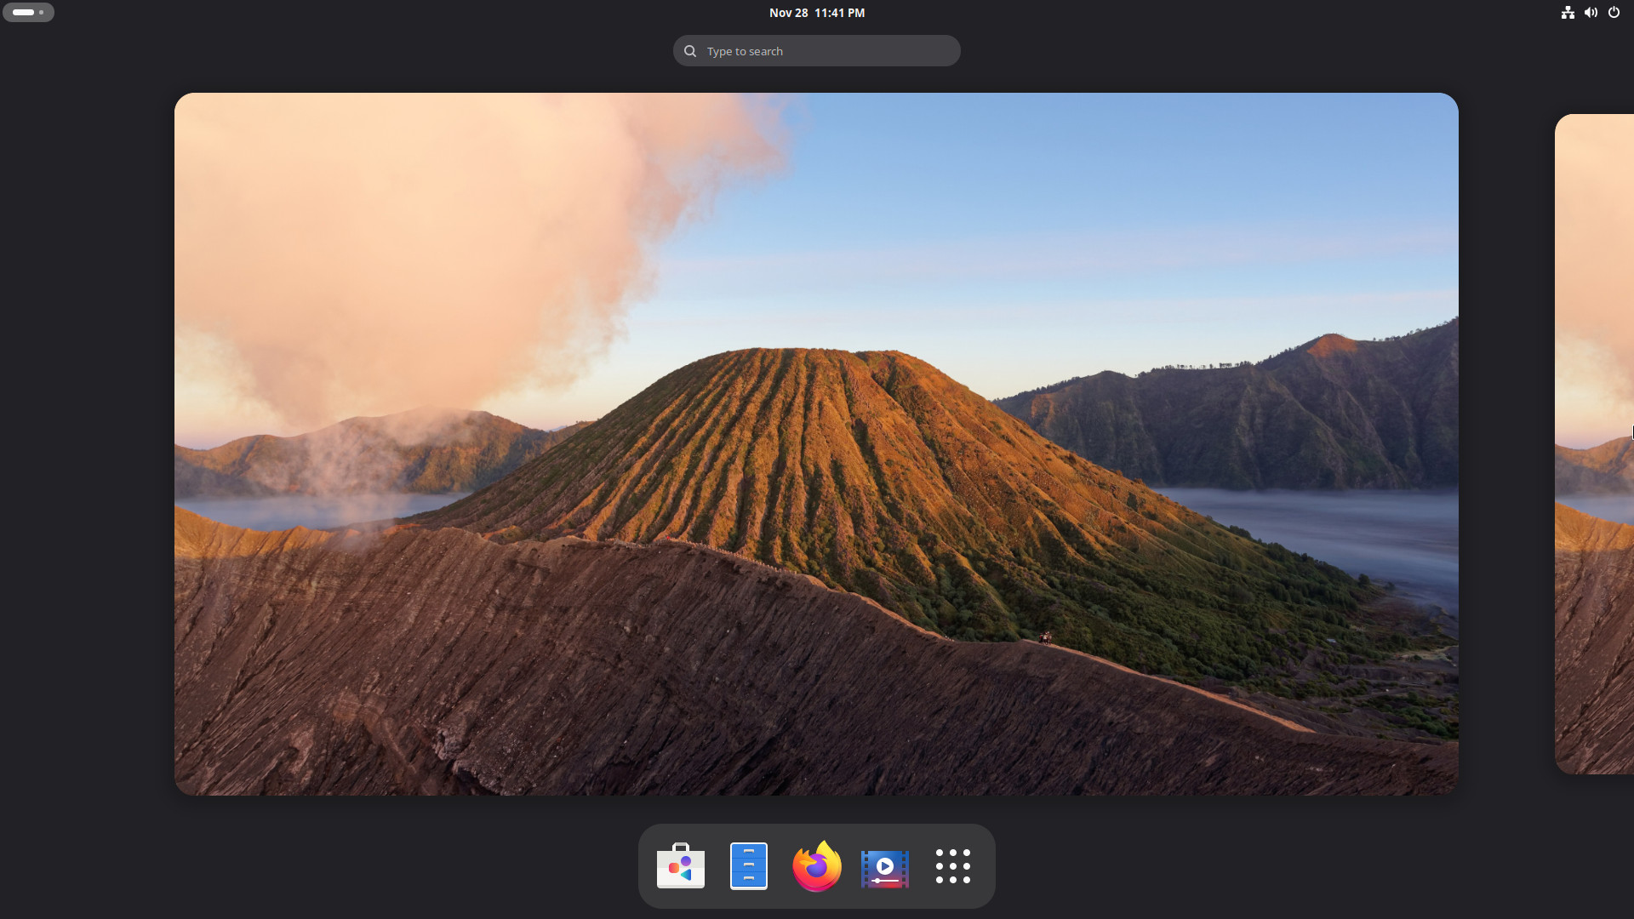Click the "Type to search" field
This screenshot has width=1634, height=919.
click(x=816, y=50)
